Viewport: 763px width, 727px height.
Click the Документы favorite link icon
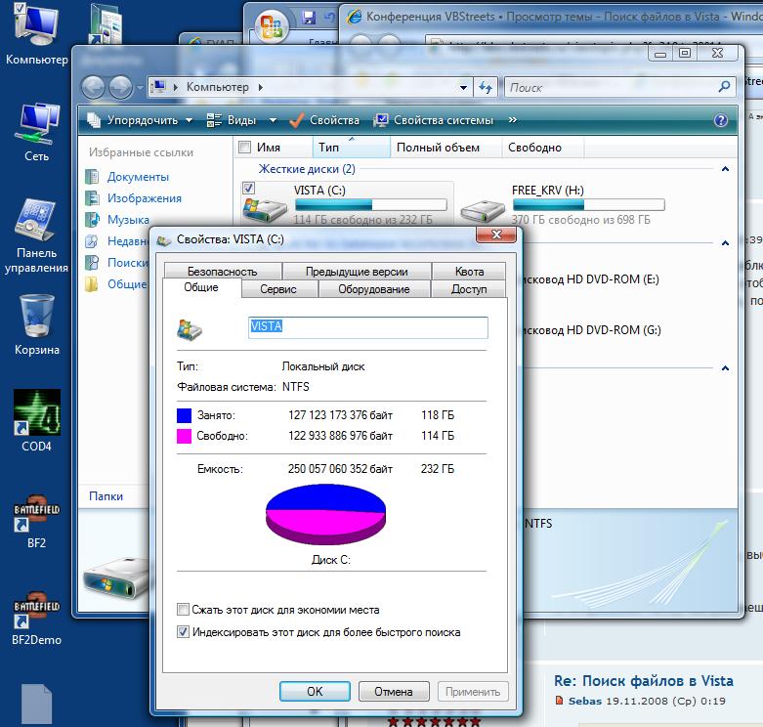(x=92, y=177)
